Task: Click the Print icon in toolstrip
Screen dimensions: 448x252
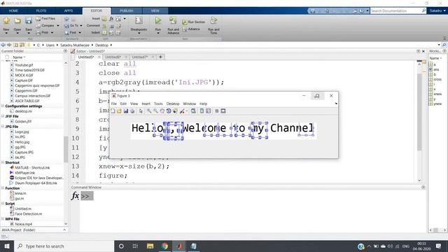Action: click(38, 33)
